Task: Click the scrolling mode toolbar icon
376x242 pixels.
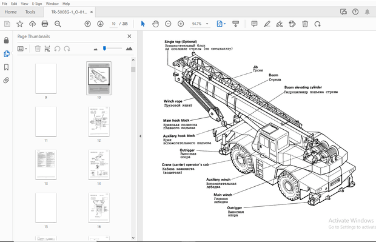Action: pos(236,24)
